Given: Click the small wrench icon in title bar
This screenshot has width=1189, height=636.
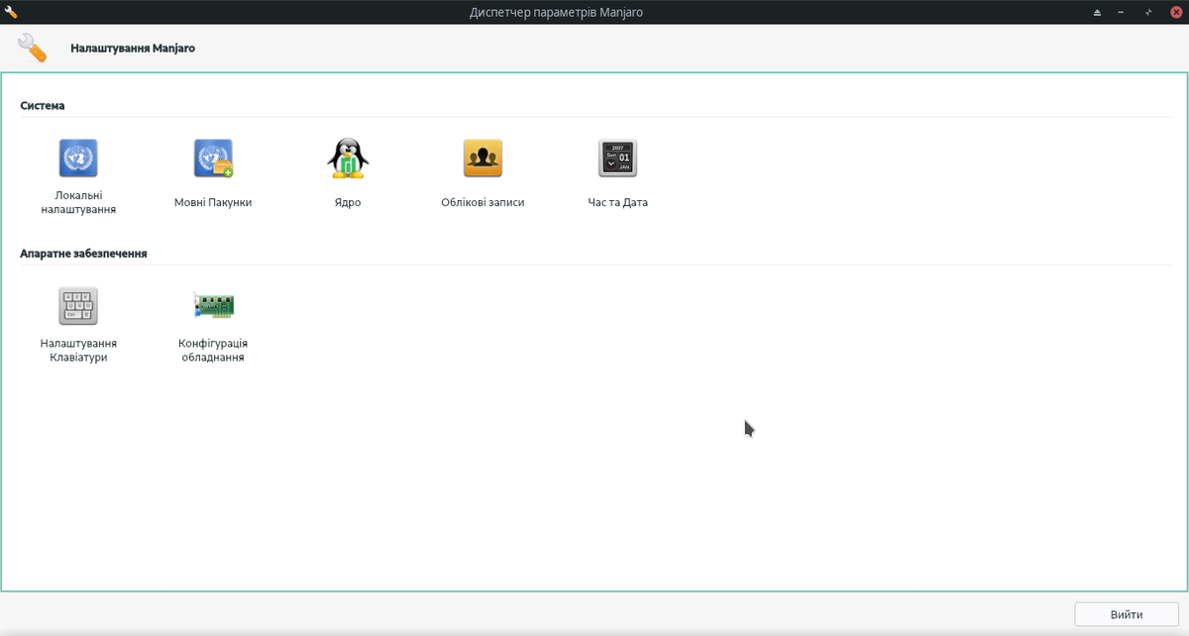Looking at the screenshot, I should [x=12, y=12].
